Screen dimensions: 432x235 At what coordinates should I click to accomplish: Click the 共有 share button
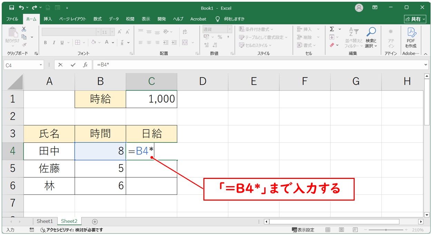(415, 19)
